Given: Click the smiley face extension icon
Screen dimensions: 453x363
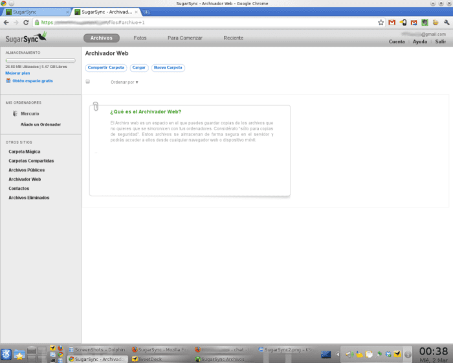Looking at the screenshot, I should tap(436, 22).
